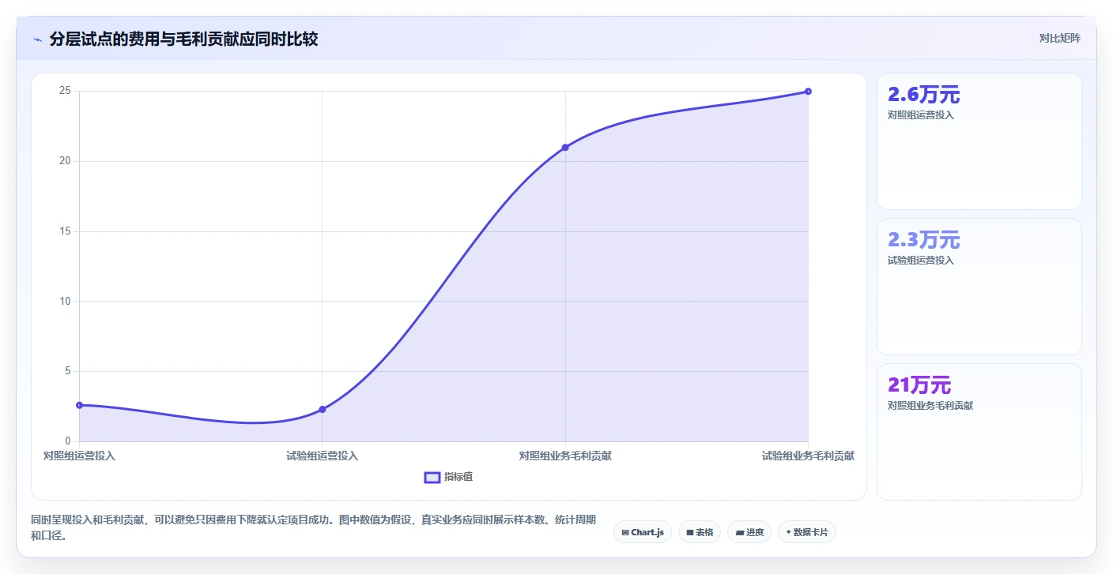Select the Chart.js tag
The image size is (1113, 574).
pos(643,532)
